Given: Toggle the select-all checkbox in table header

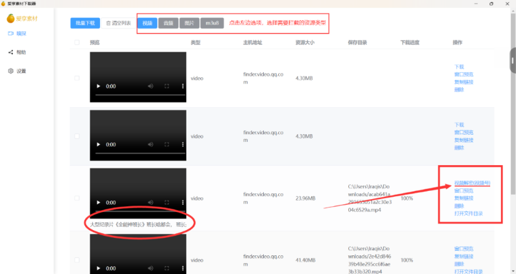Looking at the screenshot, I should pyautogui.click(x=77, y=43).
